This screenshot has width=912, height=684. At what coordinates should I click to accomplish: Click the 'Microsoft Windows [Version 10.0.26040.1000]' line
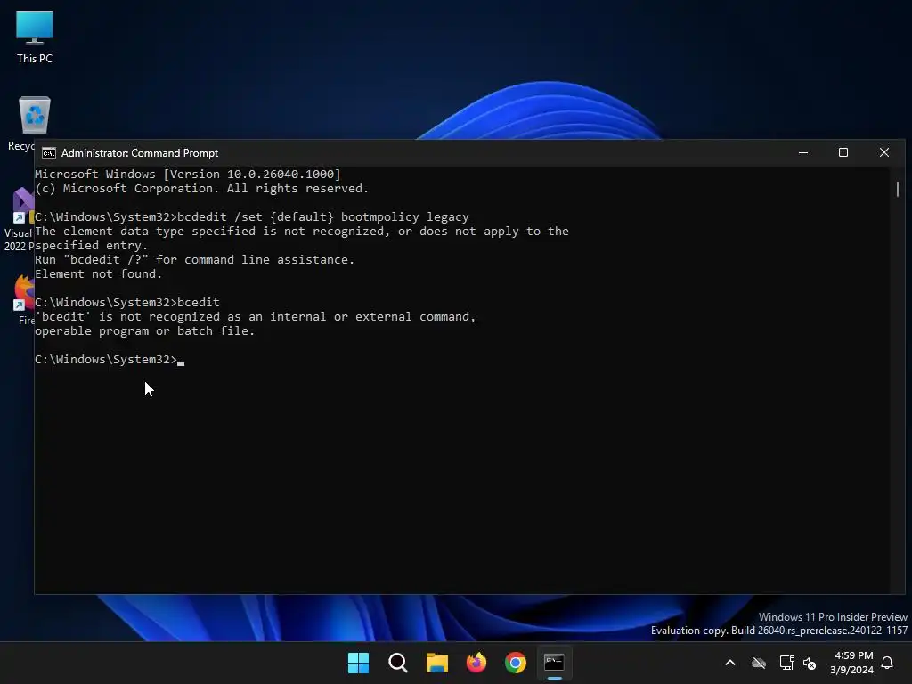click(x=188, y=174)
